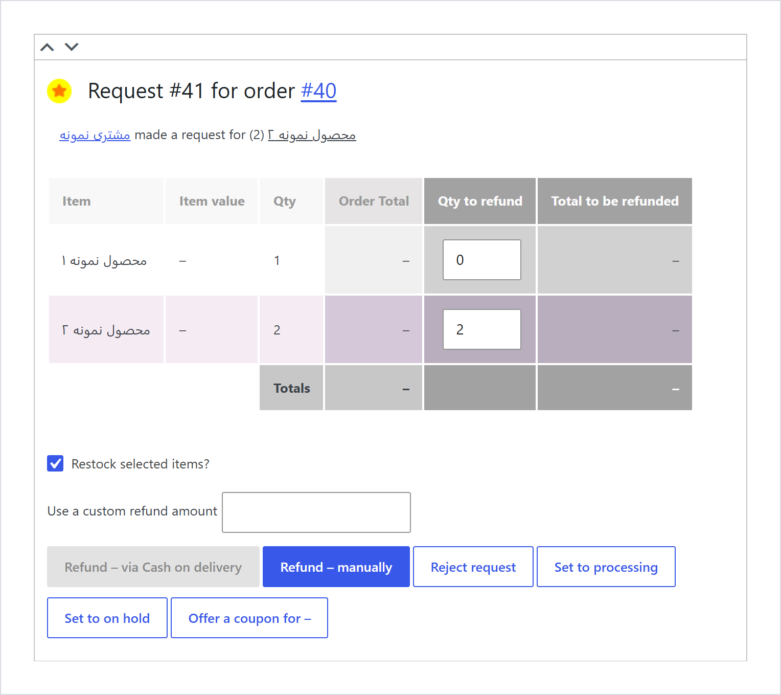Click the Qty header in the table

tap(291, 201)
